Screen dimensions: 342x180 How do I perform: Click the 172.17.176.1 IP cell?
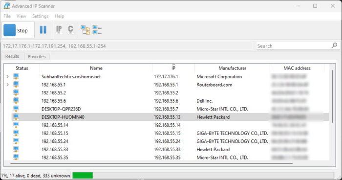(166, 77)
